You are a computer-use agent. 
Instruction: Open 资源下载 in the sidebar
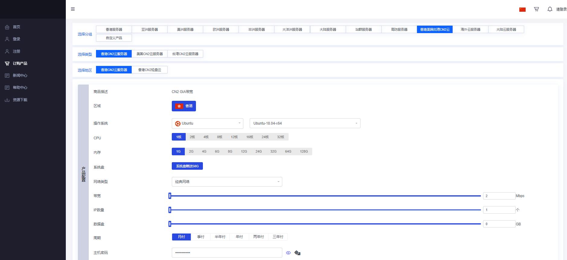click(20, 100)
